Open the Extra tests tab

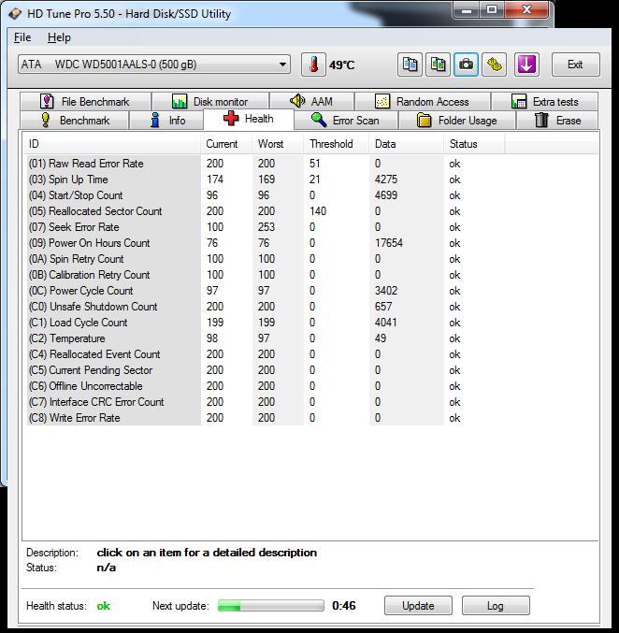[x=545, y=101]
